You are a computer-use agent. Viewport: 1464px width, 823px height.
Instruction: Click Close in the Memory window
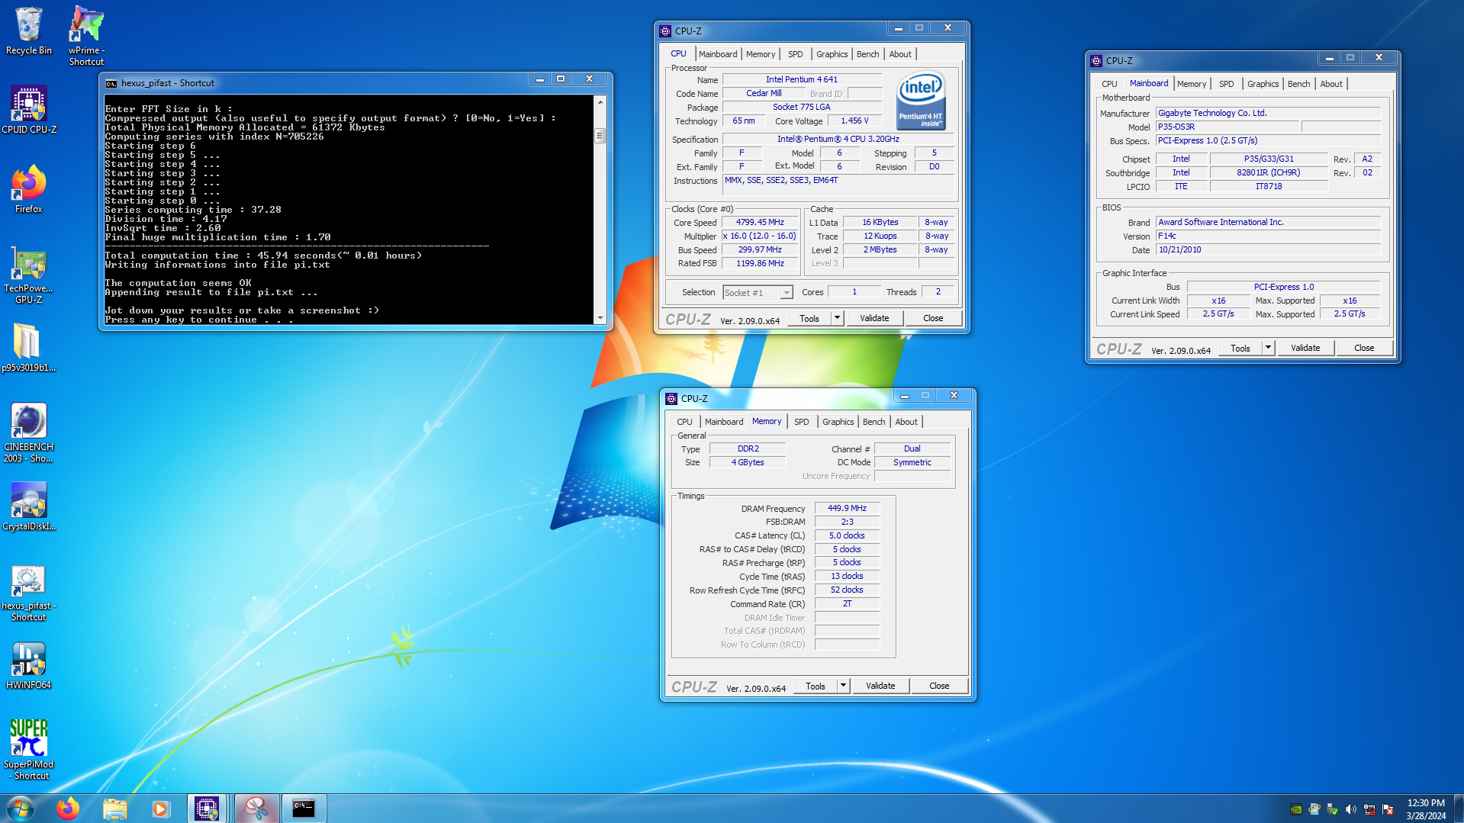click(x=939, y=686)
